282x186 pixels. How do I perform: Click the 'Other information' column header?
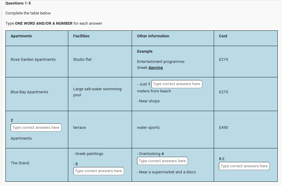(153, 36)
